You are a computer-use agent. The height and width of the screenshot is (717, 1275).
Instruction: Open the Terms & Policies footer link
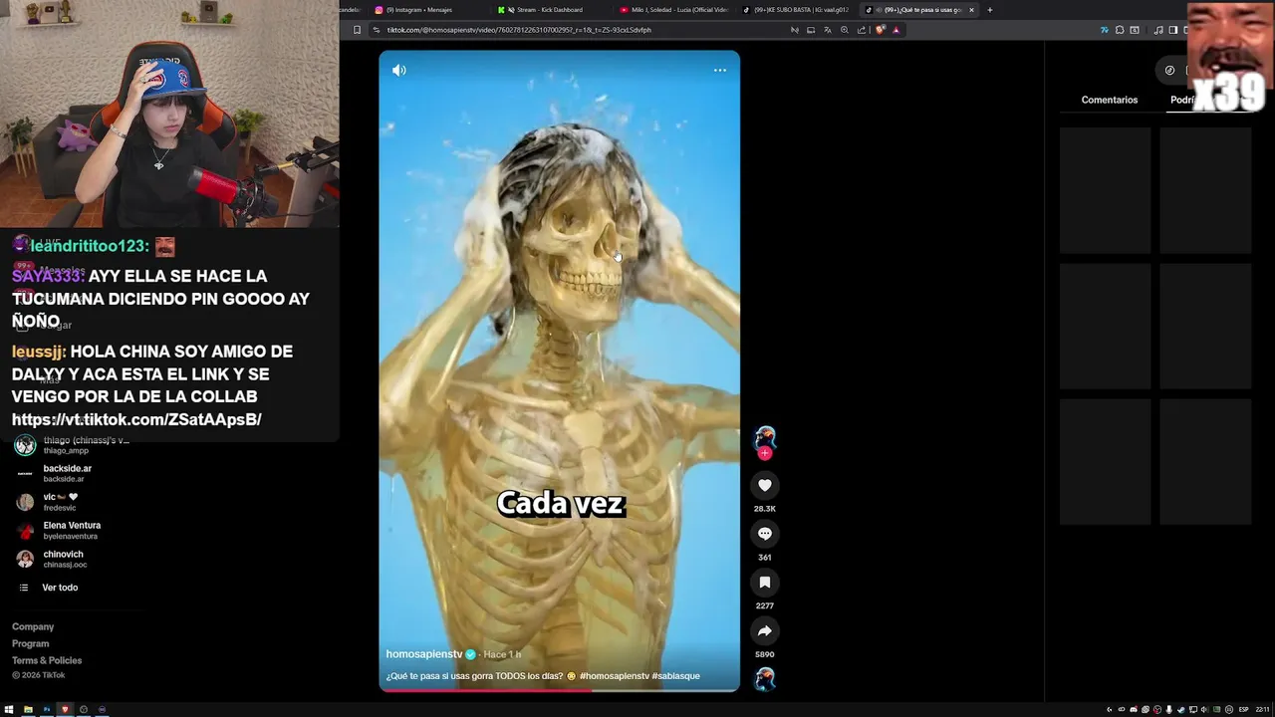click(x=47, y=660)
